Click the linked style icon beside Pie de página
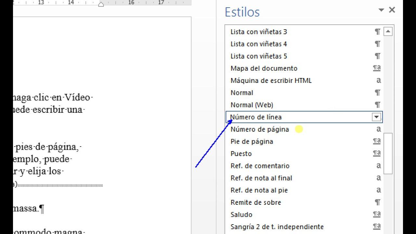416x234 pixels. (x=376, y=141)
